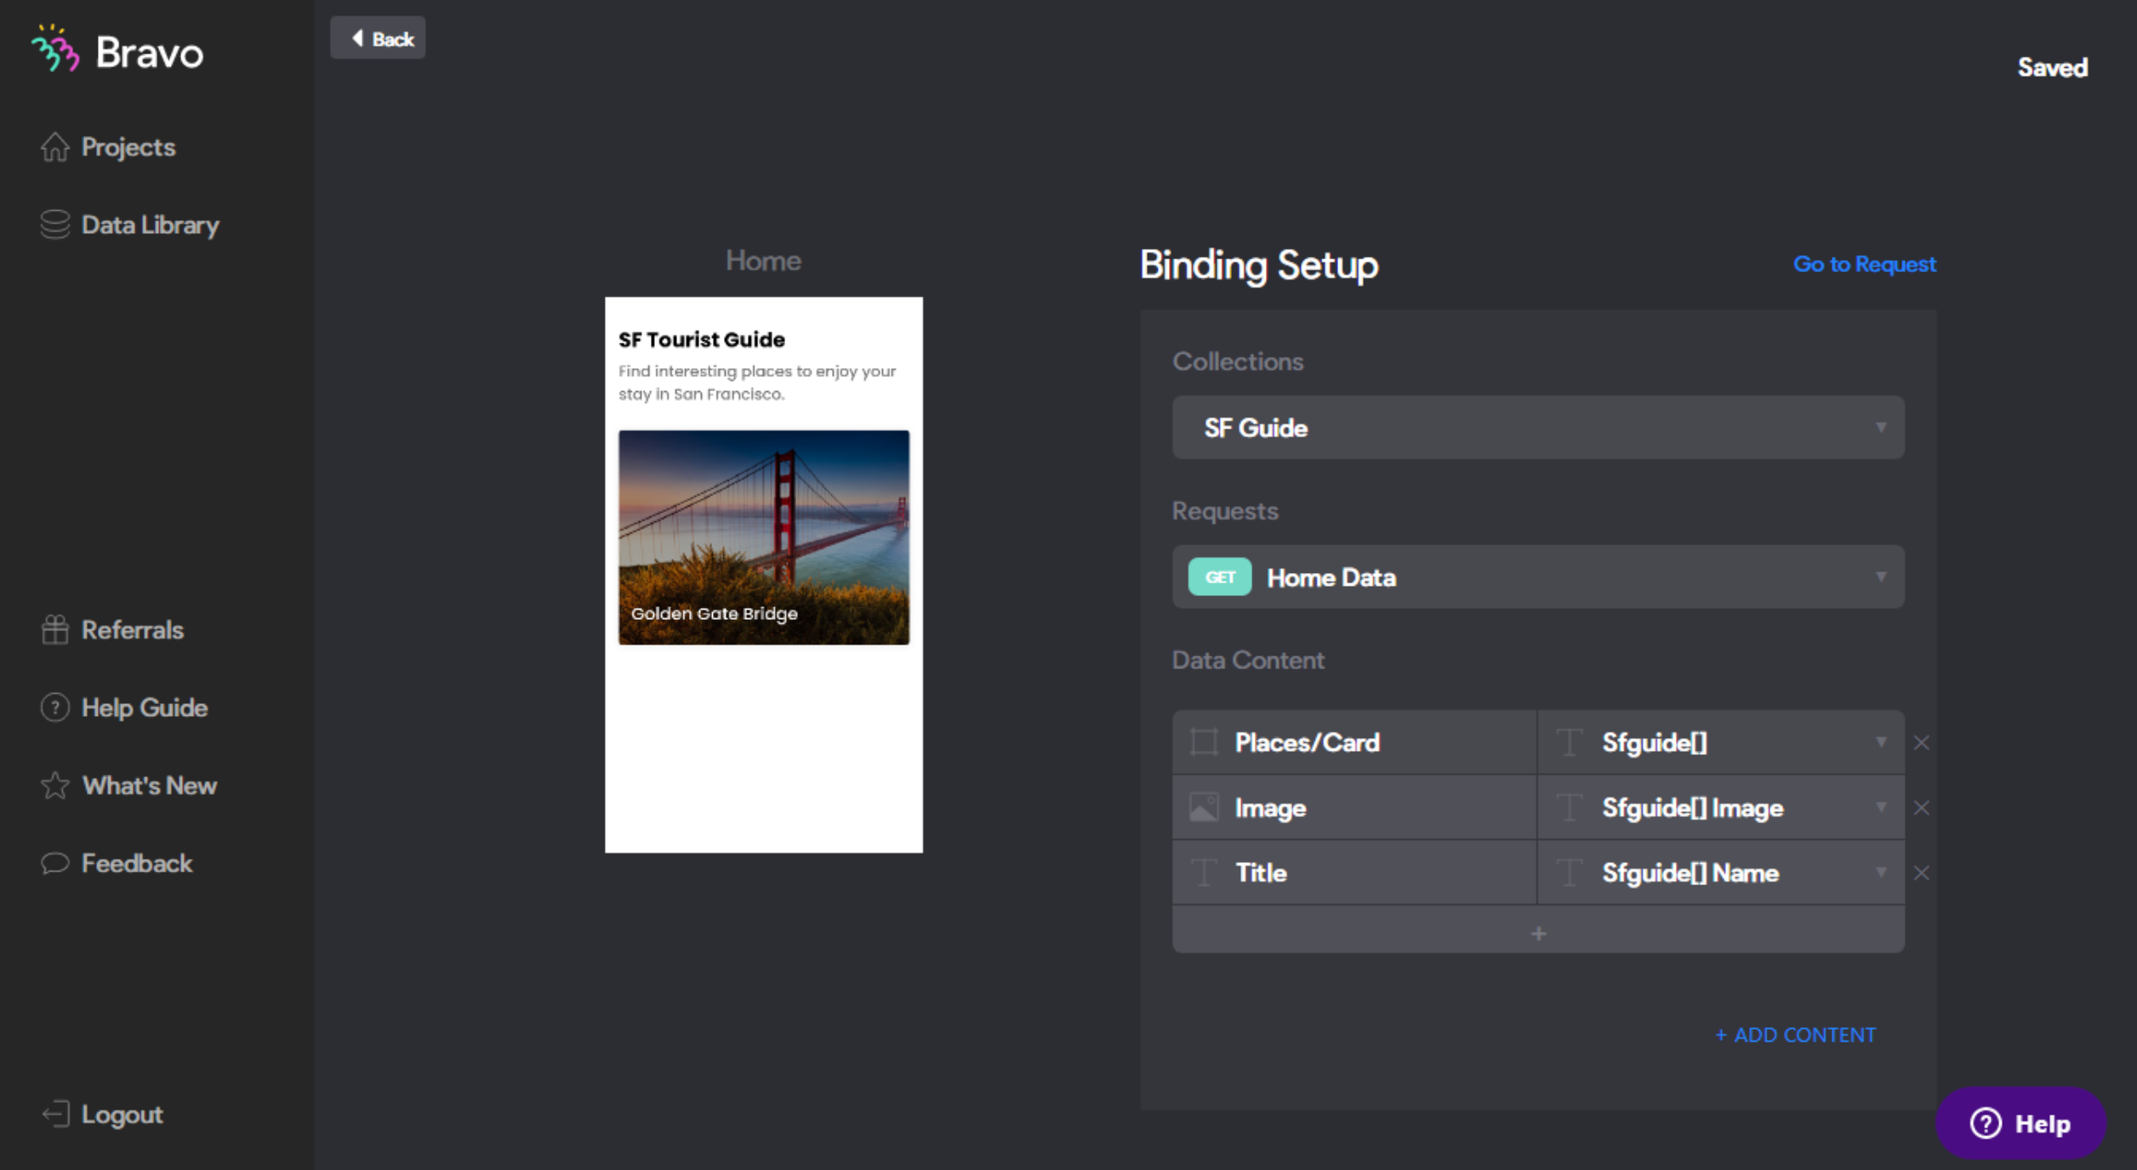2137x1170 pixels.
Task: Open Data Library from the sidebar icon
Action: (54, 224)
